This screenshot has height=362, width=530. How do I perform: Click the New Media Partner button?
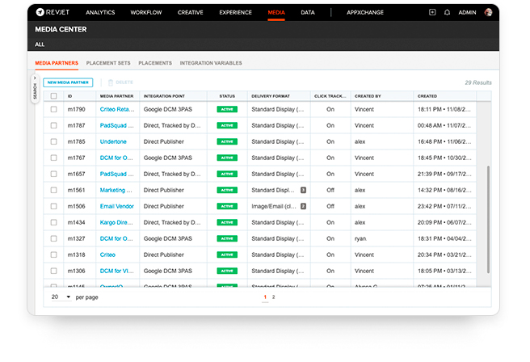(x=68, y=82)
